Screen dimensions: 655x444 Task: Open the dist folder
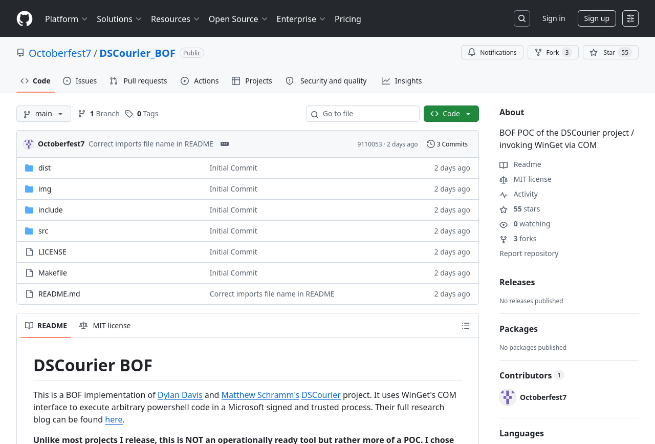(x=45, y=168)
